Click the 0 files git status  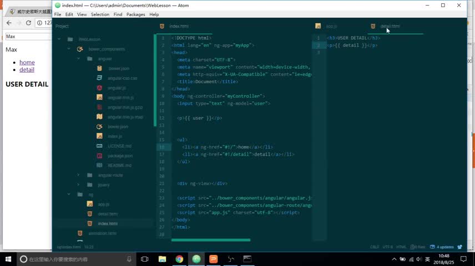417,247
